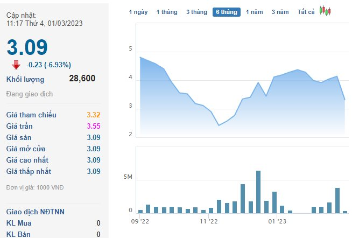Switch chart to 1 năm range
352x238 pixels.
coord(255,12)
